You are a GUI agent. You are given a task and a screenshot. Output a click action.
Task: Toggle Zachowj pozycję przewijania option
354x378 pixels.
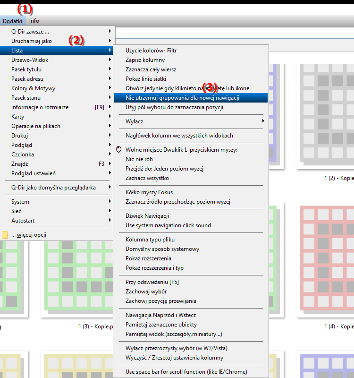(191, 301)
